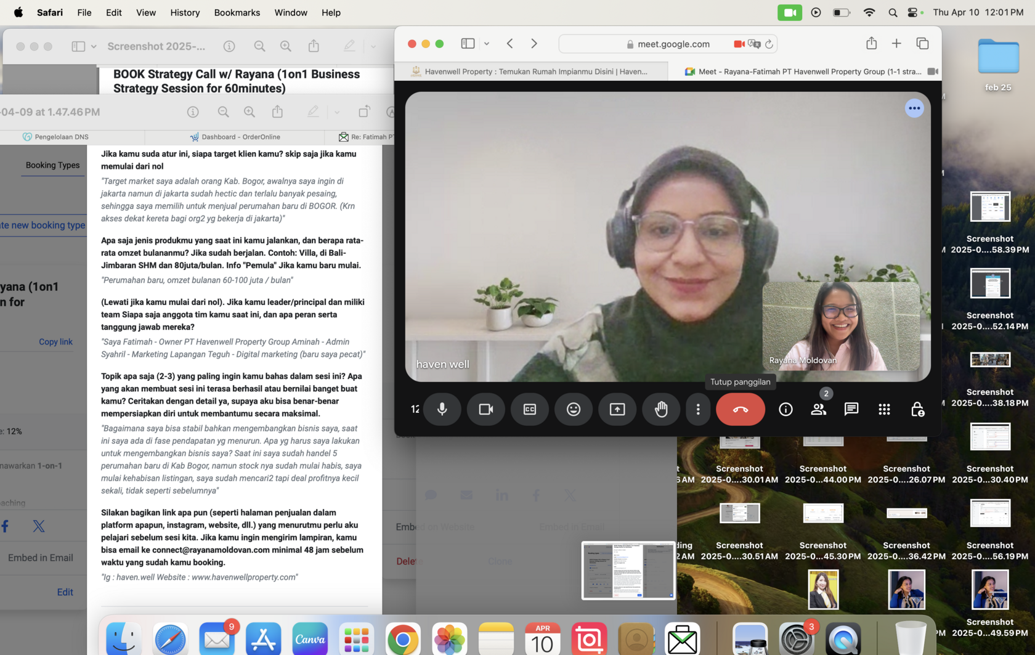Select Booking Types tab
This screenshot has height=655, width=1035.
(52, 165)
